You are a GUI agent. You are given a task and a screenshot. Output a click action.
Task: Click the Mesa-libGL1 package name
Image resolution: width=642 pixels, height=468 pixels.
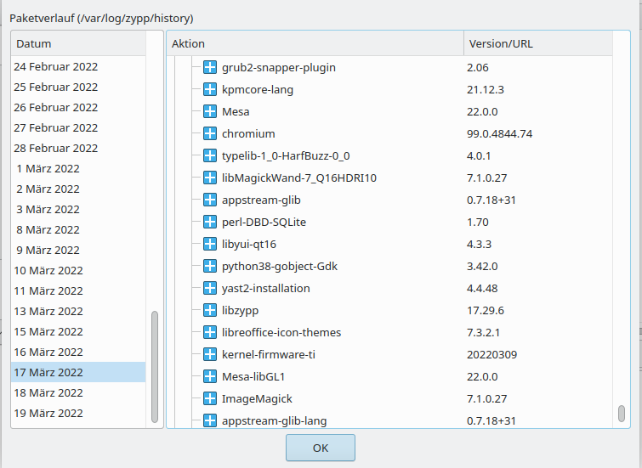pos(253,377)
